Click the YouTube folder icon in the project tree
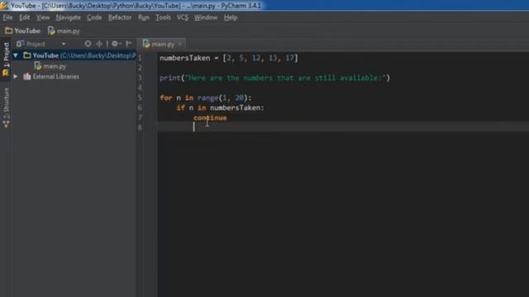Screen dimensions: 529x297 [x=27, y=55]
